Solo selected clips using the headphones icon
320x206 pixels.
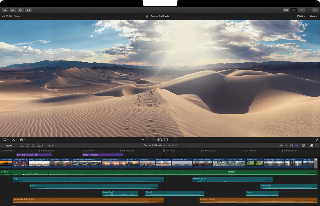[291, 145]
